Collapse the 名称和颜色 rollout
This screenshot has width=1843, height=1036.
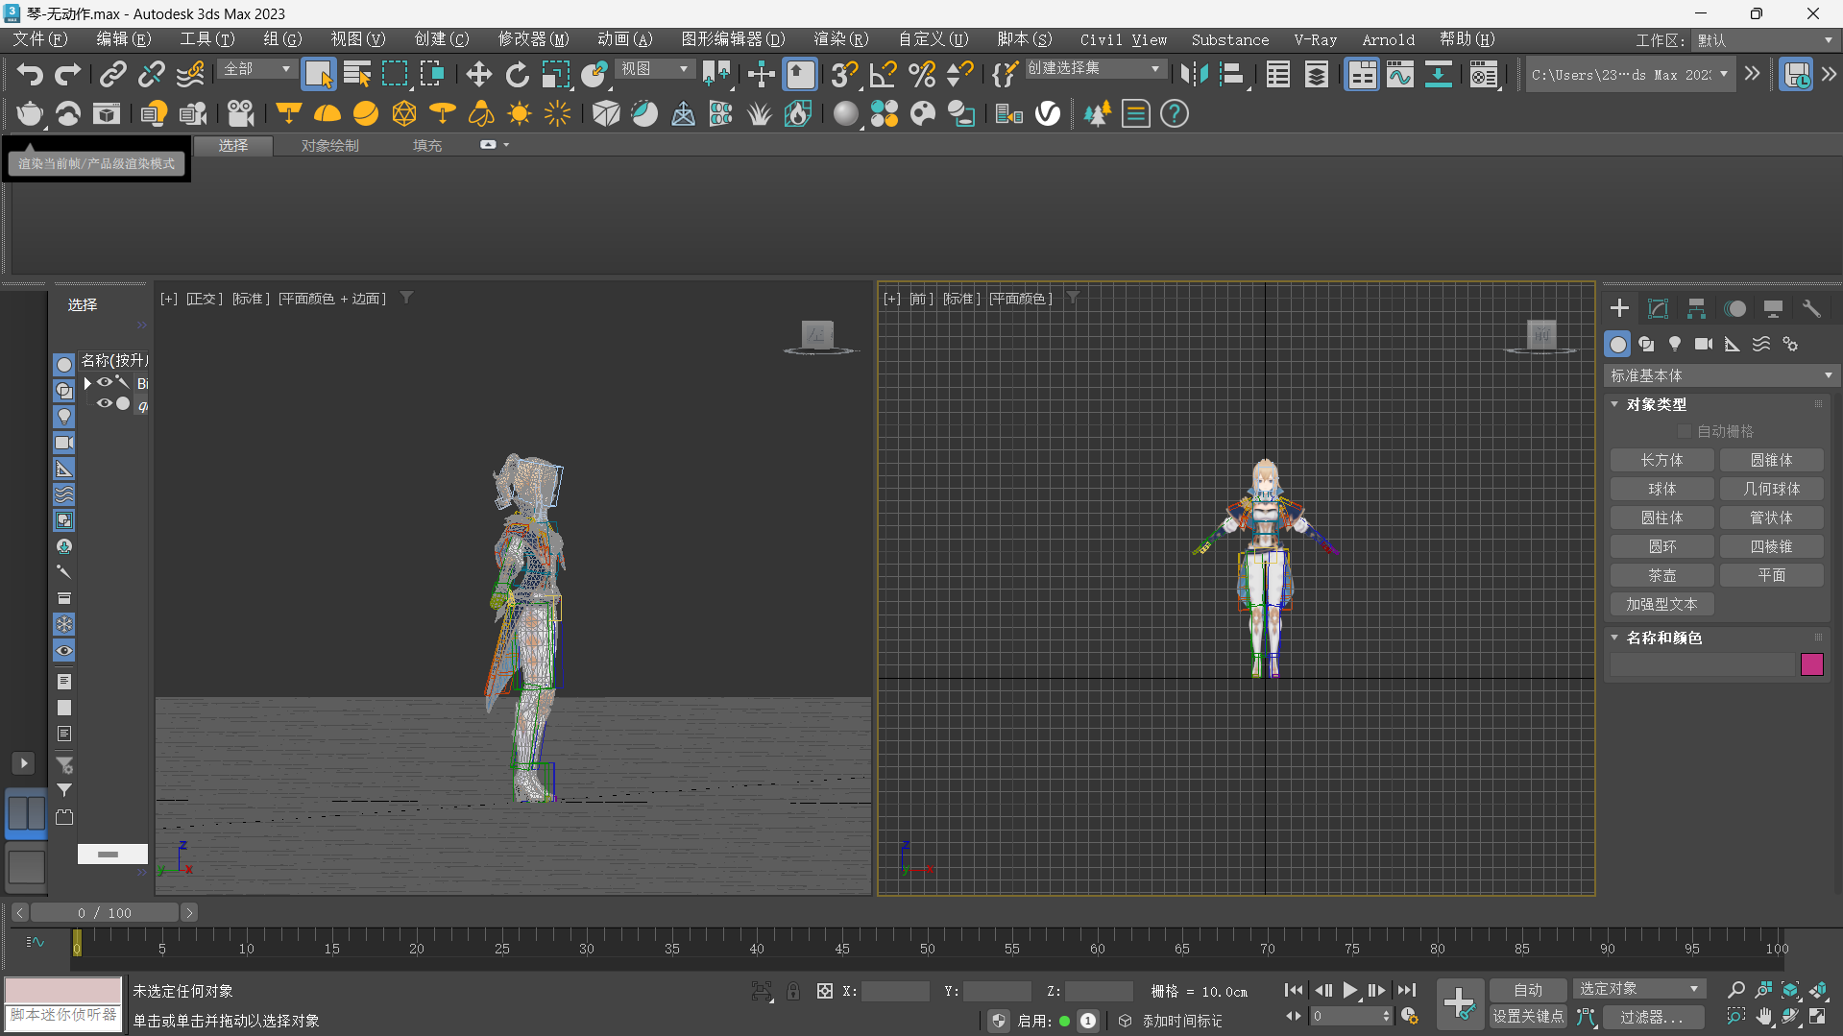coord(1614,638)
